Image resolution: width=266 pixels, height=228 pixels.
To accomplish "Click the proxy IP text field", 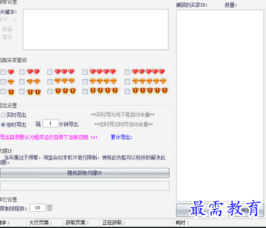I will [x=85, y=186].
